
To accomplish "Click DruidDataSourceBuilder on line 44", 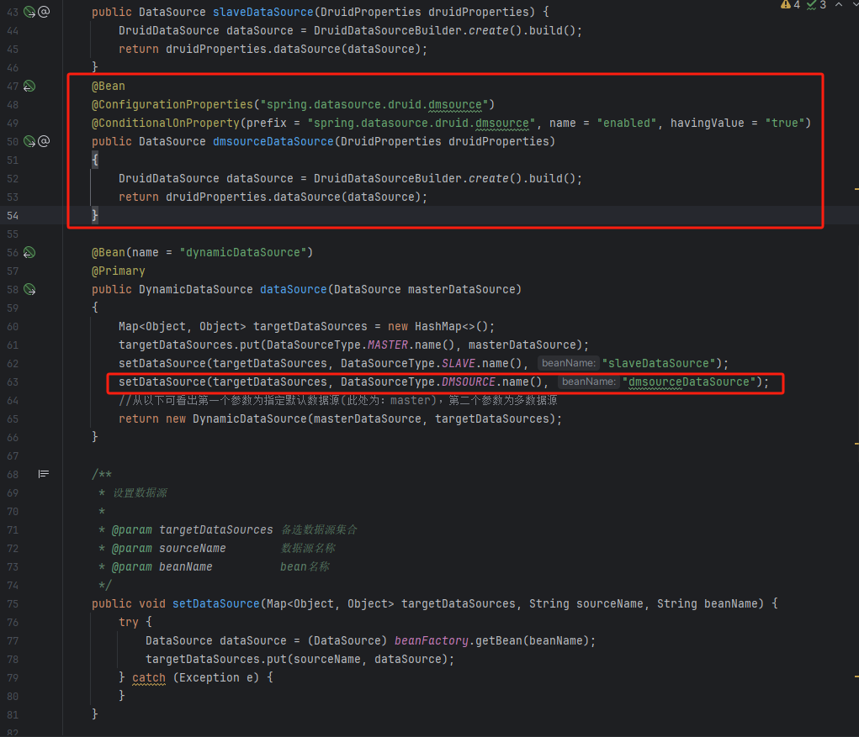I will [x=387, y=30].
